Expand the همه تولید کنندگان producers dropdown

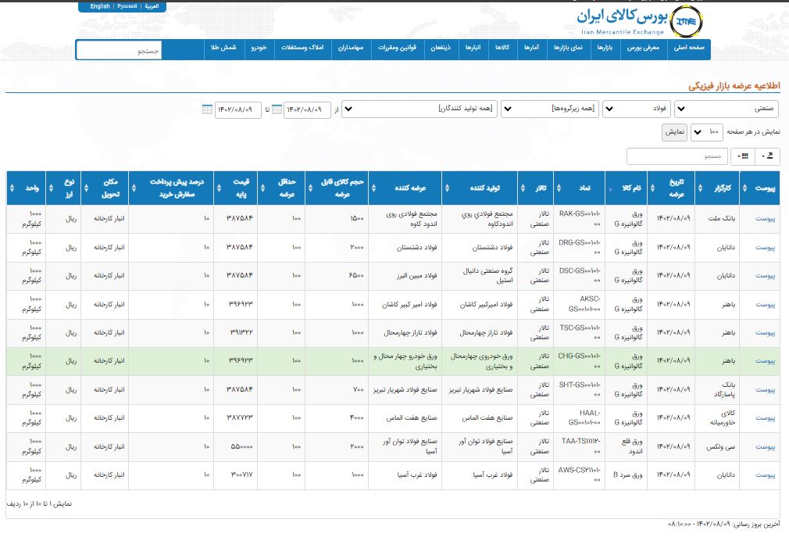click(419, 109)
